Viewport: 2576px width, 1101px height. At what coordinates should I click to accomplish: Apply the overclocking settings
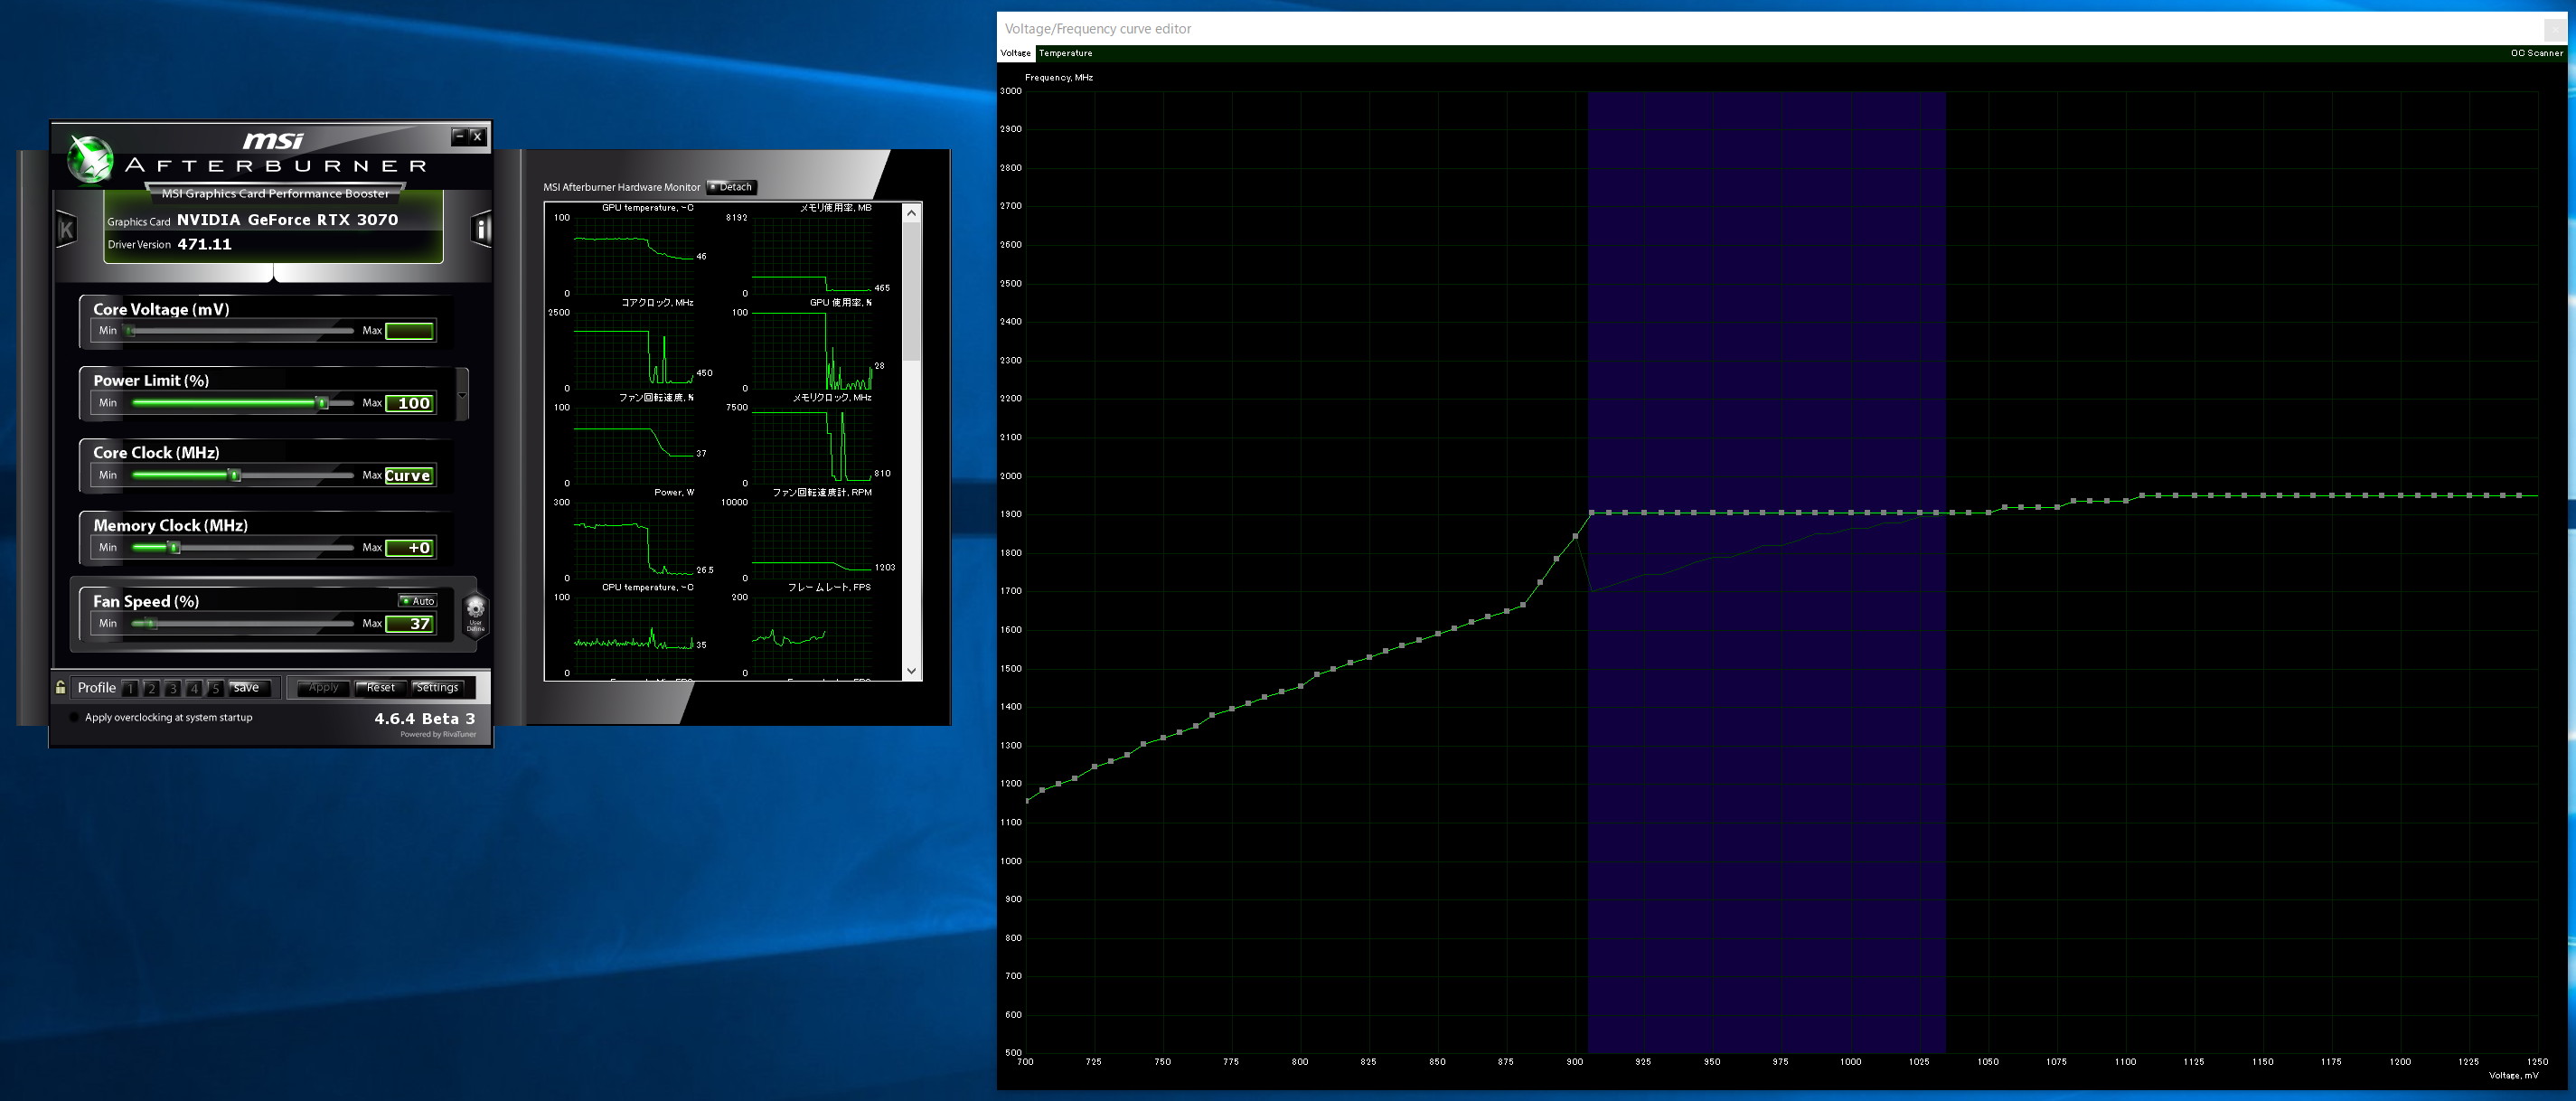pyautogui.click(x=323, y=688)
